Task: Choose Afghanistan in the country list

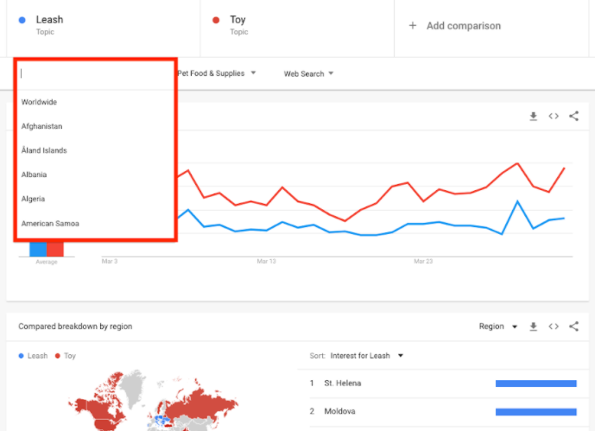Action: pos(42,126)
